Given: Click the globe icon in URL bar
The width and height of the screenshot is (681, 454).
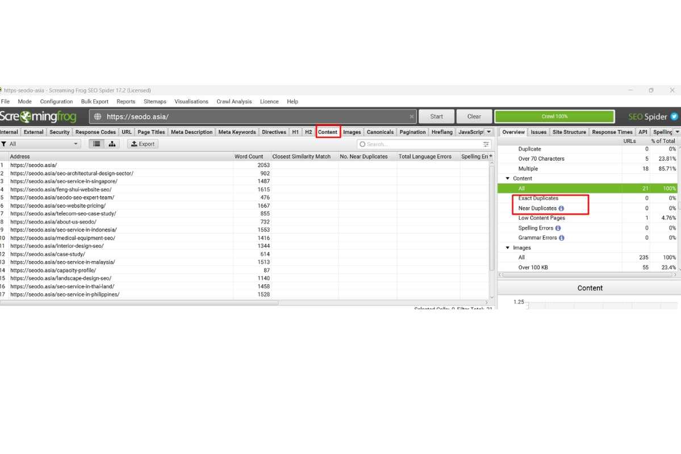Looking at the screenshot, I should (98, 116).
